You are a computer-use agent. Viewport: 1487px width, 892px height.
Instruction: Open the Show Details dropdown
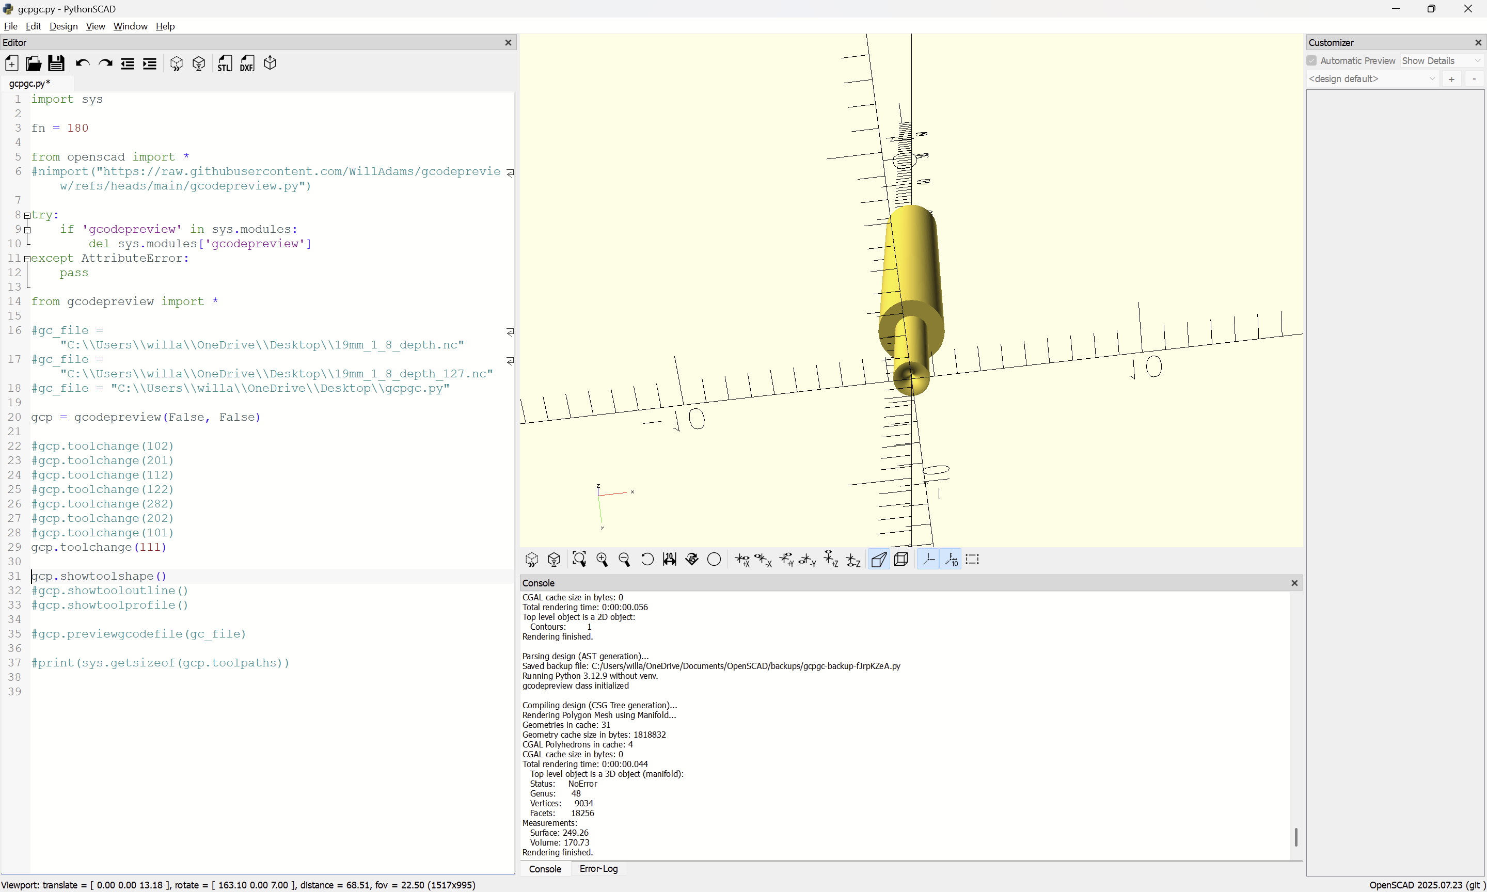coord(1441,61)
